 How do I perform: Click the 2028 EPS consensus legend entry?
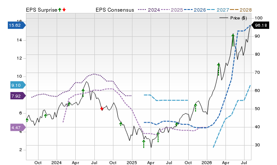coord(241,10)
